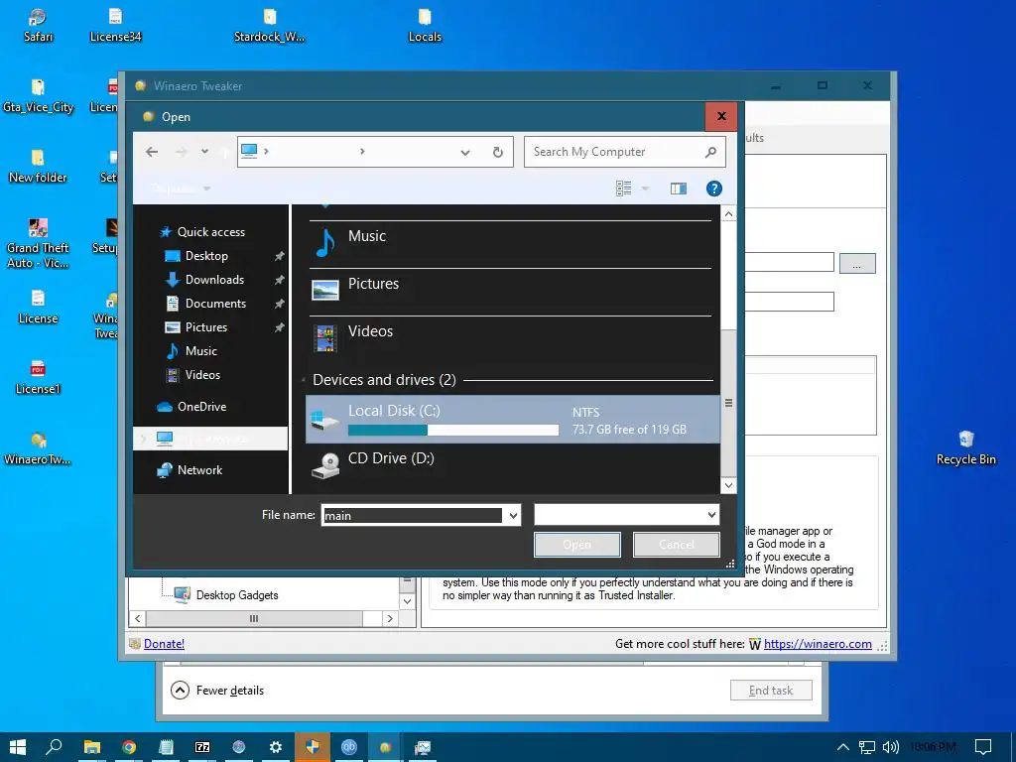Collapse Task Manager with Fewer details
Image resolution: width=1016 pixels, height=762 pixels.
pyautogui.click(x=217, y=691)
